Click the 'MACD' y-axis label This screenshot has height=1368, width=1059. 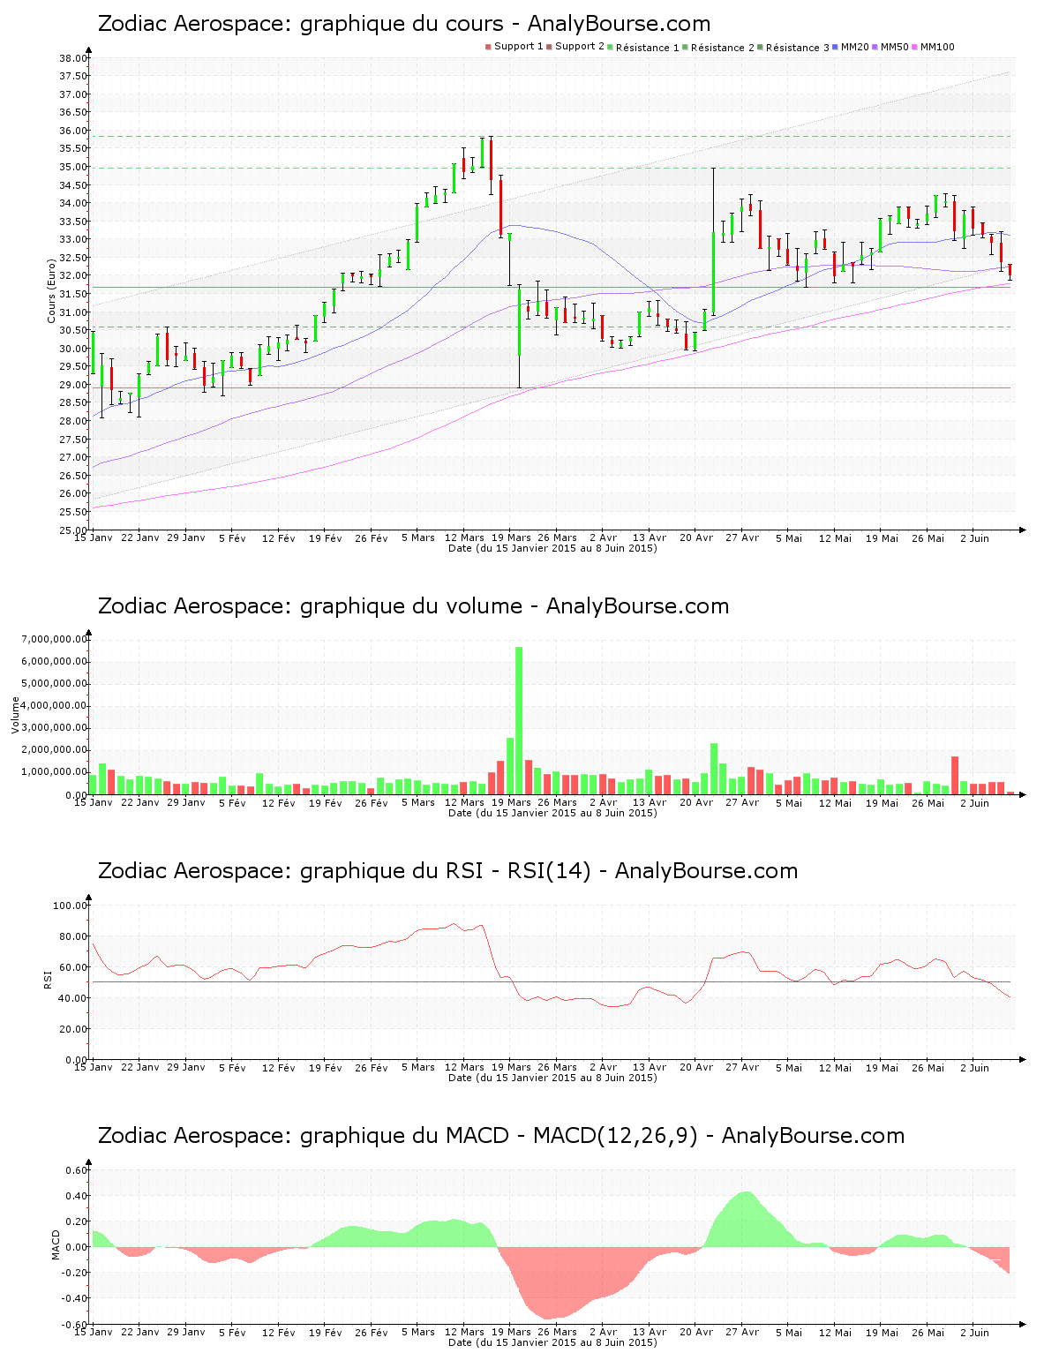(x=56, y=1244)
